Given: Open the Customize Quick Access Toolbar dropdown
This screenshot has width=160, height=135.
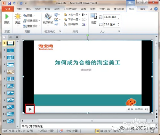Looking at the screenshot, I should click(x=26, y=3).
